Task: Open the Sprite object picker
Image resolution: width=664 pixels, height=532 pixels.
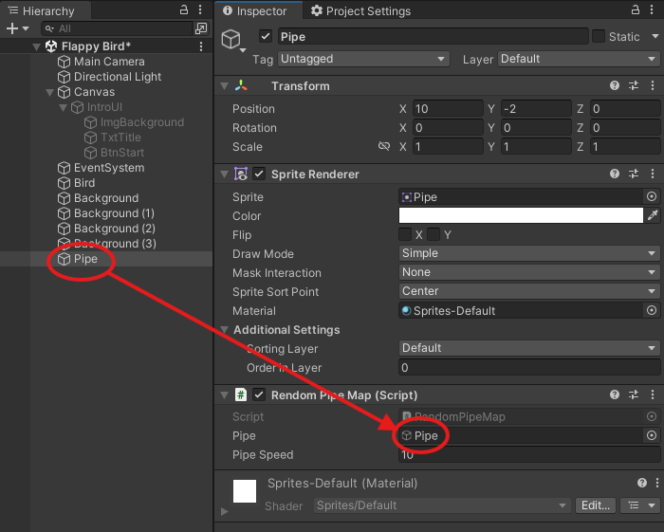Action: pyautogui.click(x=652, y=196)
